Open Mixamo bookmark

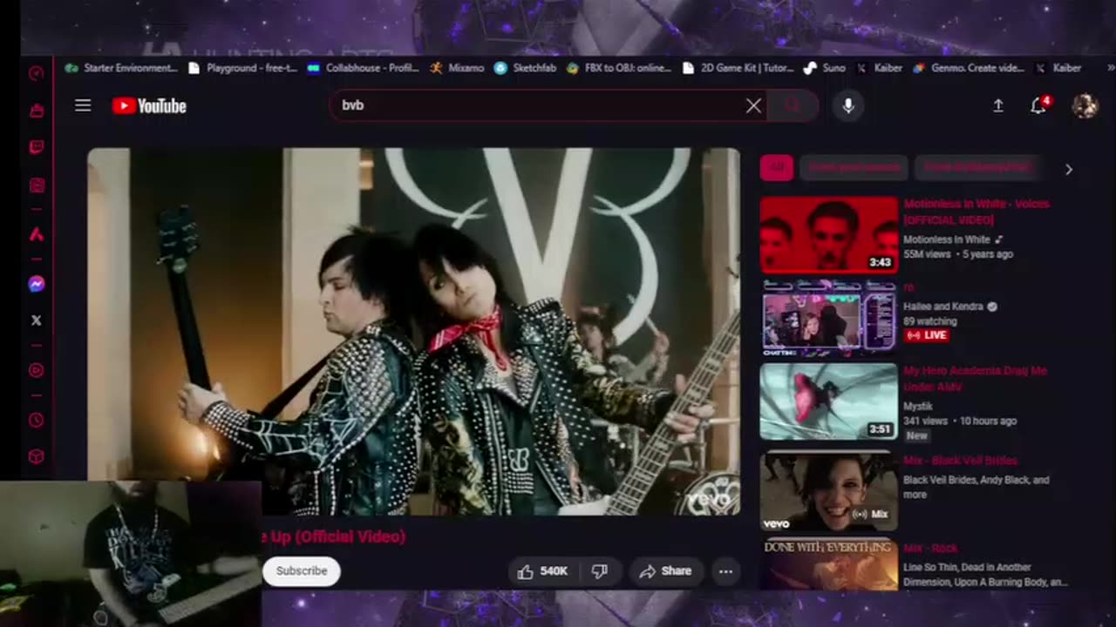[x=457, y=68]
